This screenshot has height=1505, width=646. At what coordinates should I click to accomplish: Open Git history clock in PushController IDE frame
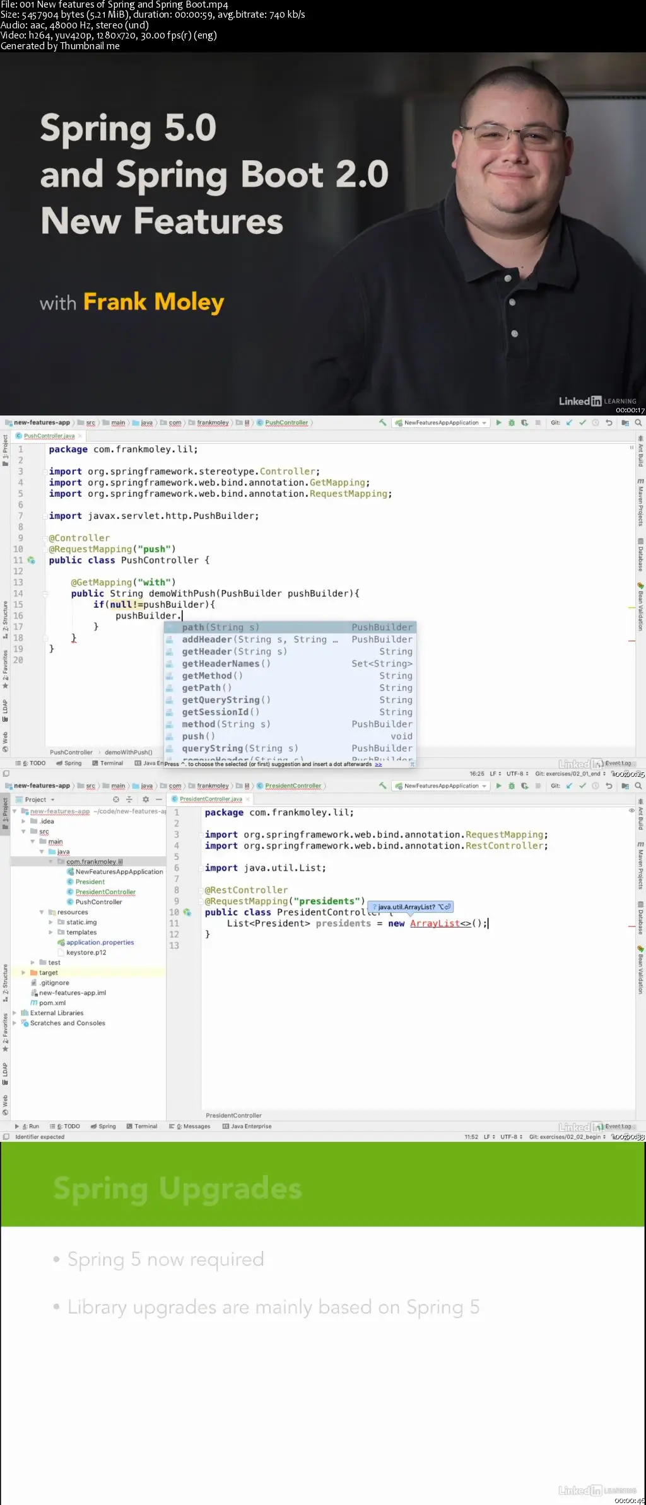tap(595, 422)
